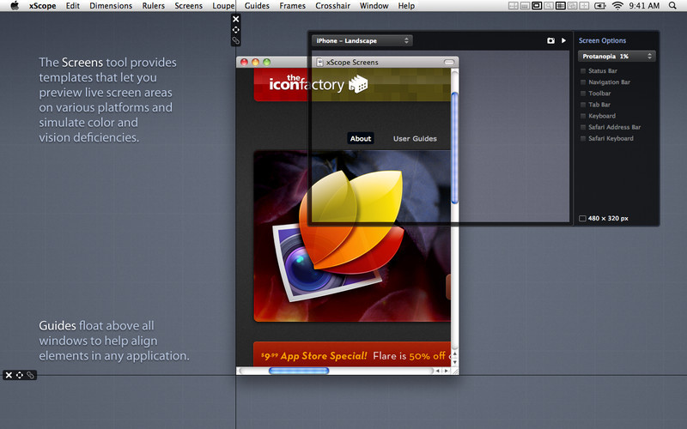Image resolution: width=687 pixels, height=429 pixels.
Task: Enable the Navigation Bar checkbox
Action: click(x=583, y=82)
